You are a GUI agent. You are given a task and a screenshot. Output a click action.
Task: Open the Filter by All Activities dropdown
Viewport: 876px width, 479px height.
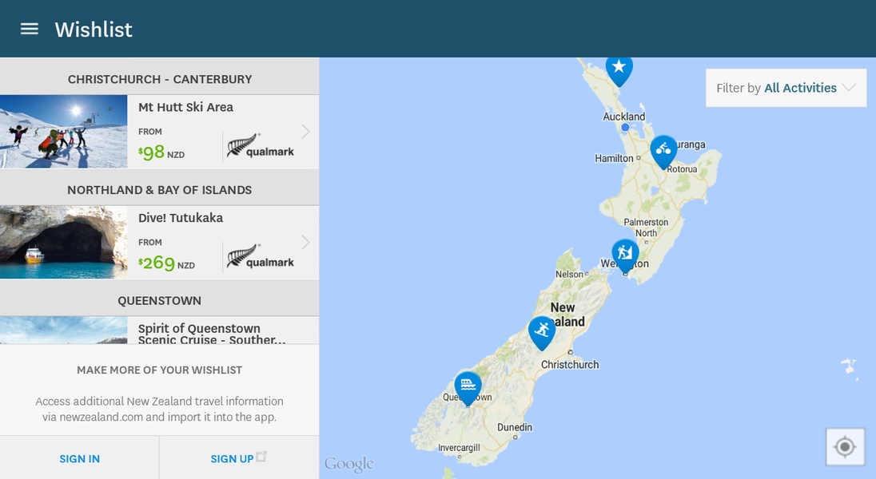coord(786,88)
